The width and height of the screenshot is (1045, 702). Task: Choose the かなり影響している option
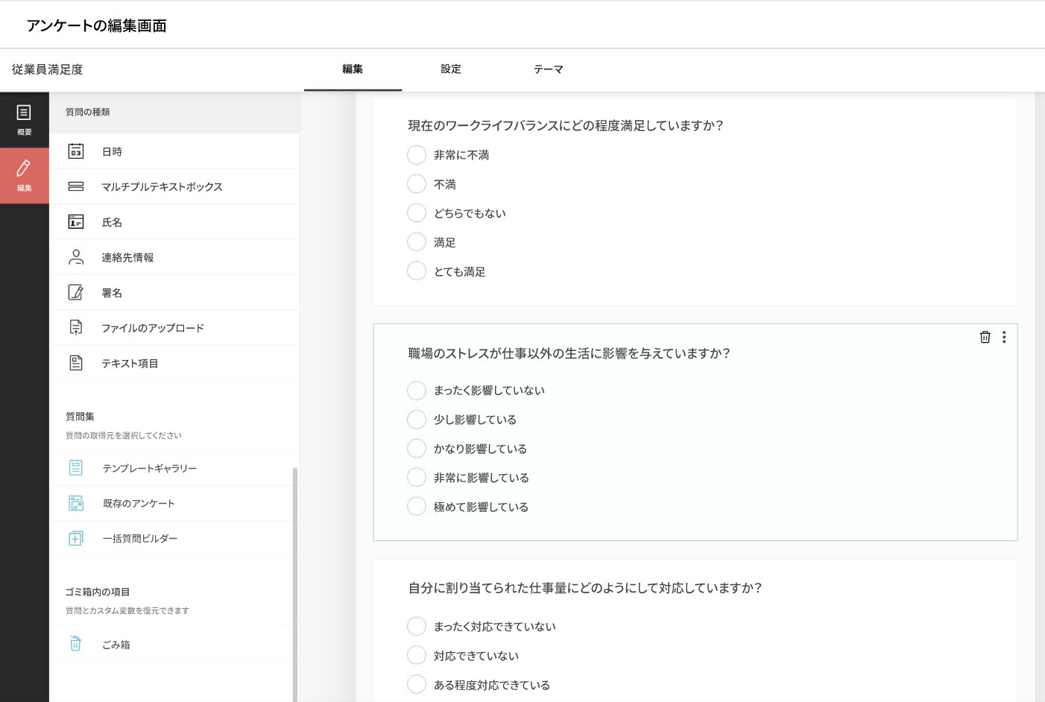tap(417, 448)
